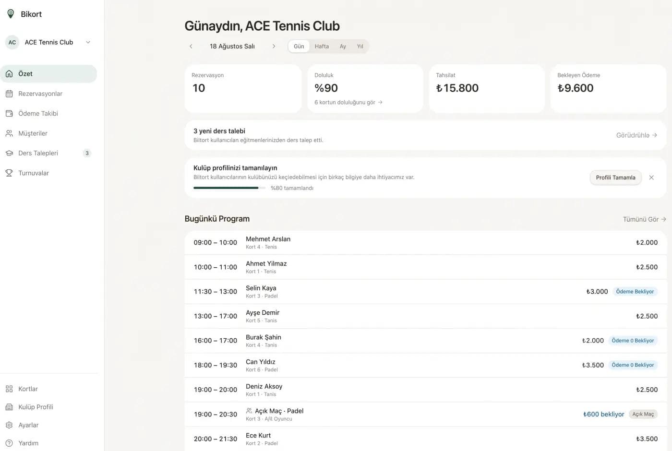Click the AC club avatar
The image size is (672, 451).
click(12, 42)
